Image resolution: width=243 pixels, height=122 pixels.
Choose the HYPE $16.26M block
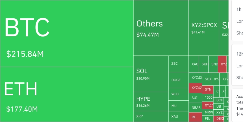(151, 101)
